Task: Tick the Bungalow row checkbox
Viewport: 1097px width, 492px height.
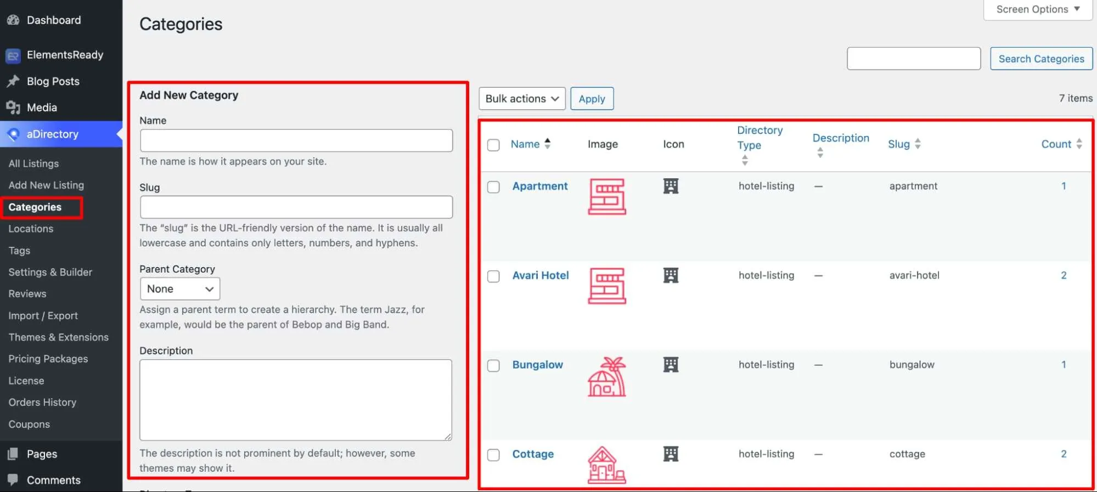Action: coord(493,366)
